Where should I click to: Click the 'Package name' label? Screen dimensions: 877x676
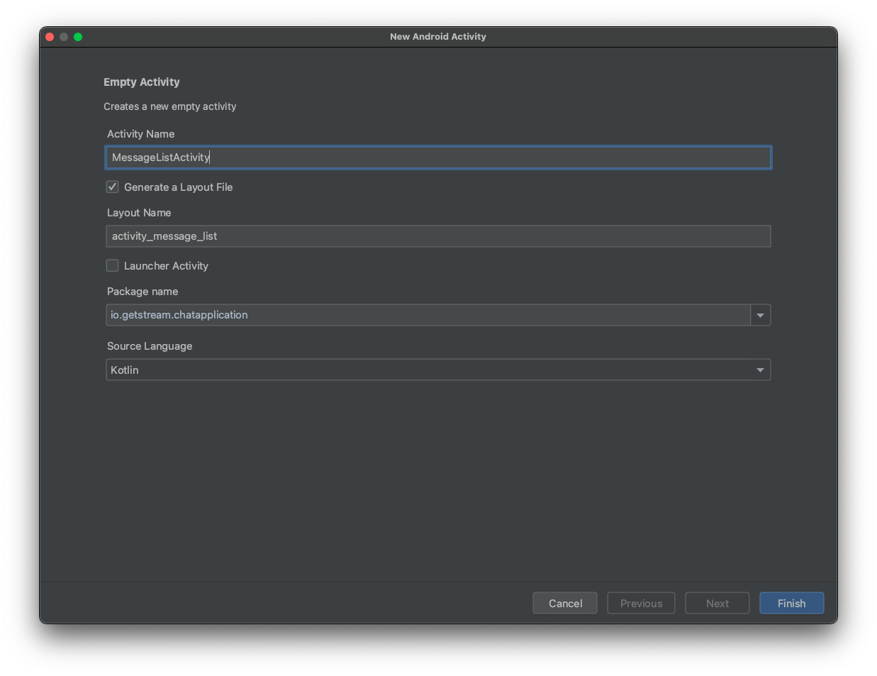coord(143,292)
